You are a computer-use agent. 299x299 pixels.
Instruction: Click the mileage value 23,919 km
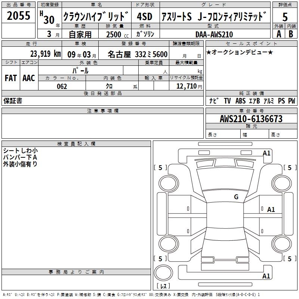point(45,54)
